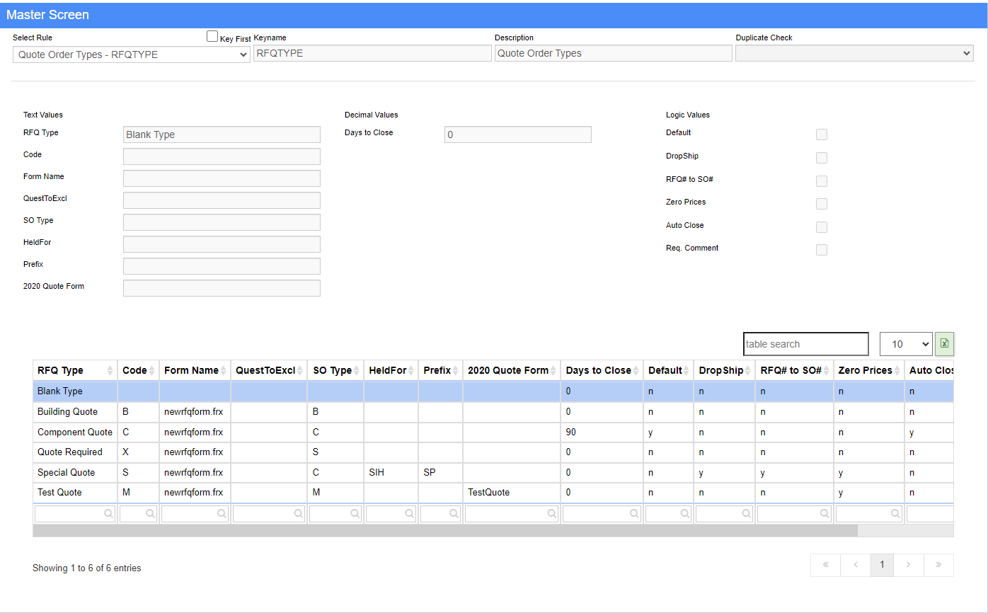Click the RFQ Type text field
Viewport: 988px width, 613px height.
coord(222,134)
